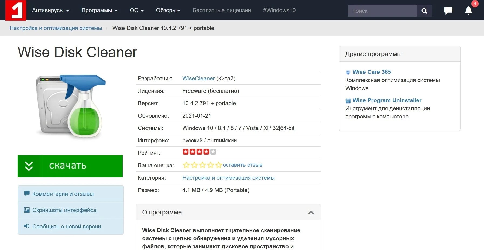Click version text 10.4.2.791 + portable

[x=209, y=103]
